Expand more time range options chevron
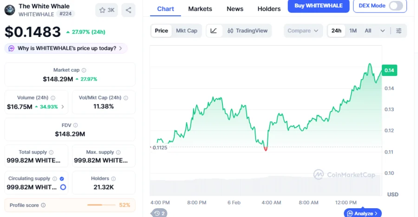The image size is (418, 217). [x=382, y=31]
